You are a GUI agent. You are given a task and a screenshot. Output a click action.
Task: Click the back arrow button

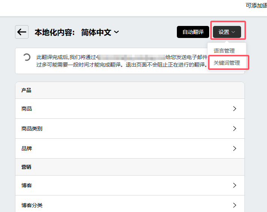point(22,32)
